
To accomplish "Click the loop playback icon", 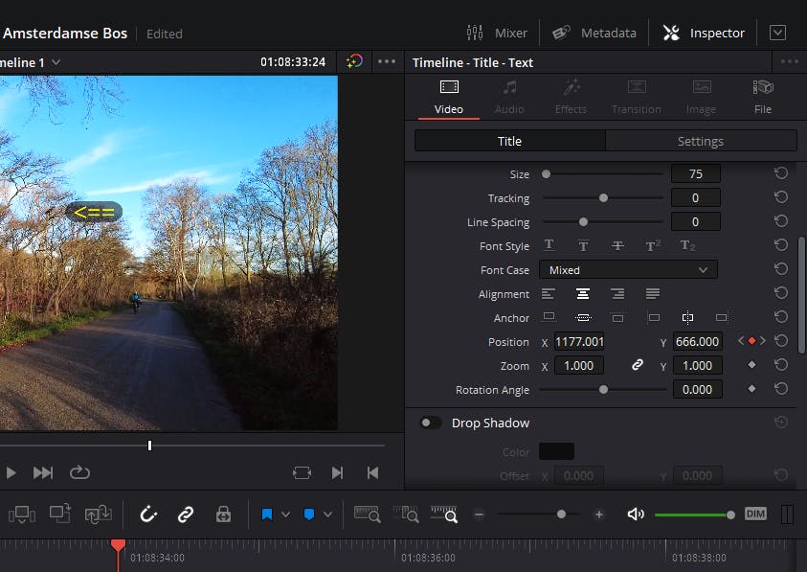I will tap(79, 472).
